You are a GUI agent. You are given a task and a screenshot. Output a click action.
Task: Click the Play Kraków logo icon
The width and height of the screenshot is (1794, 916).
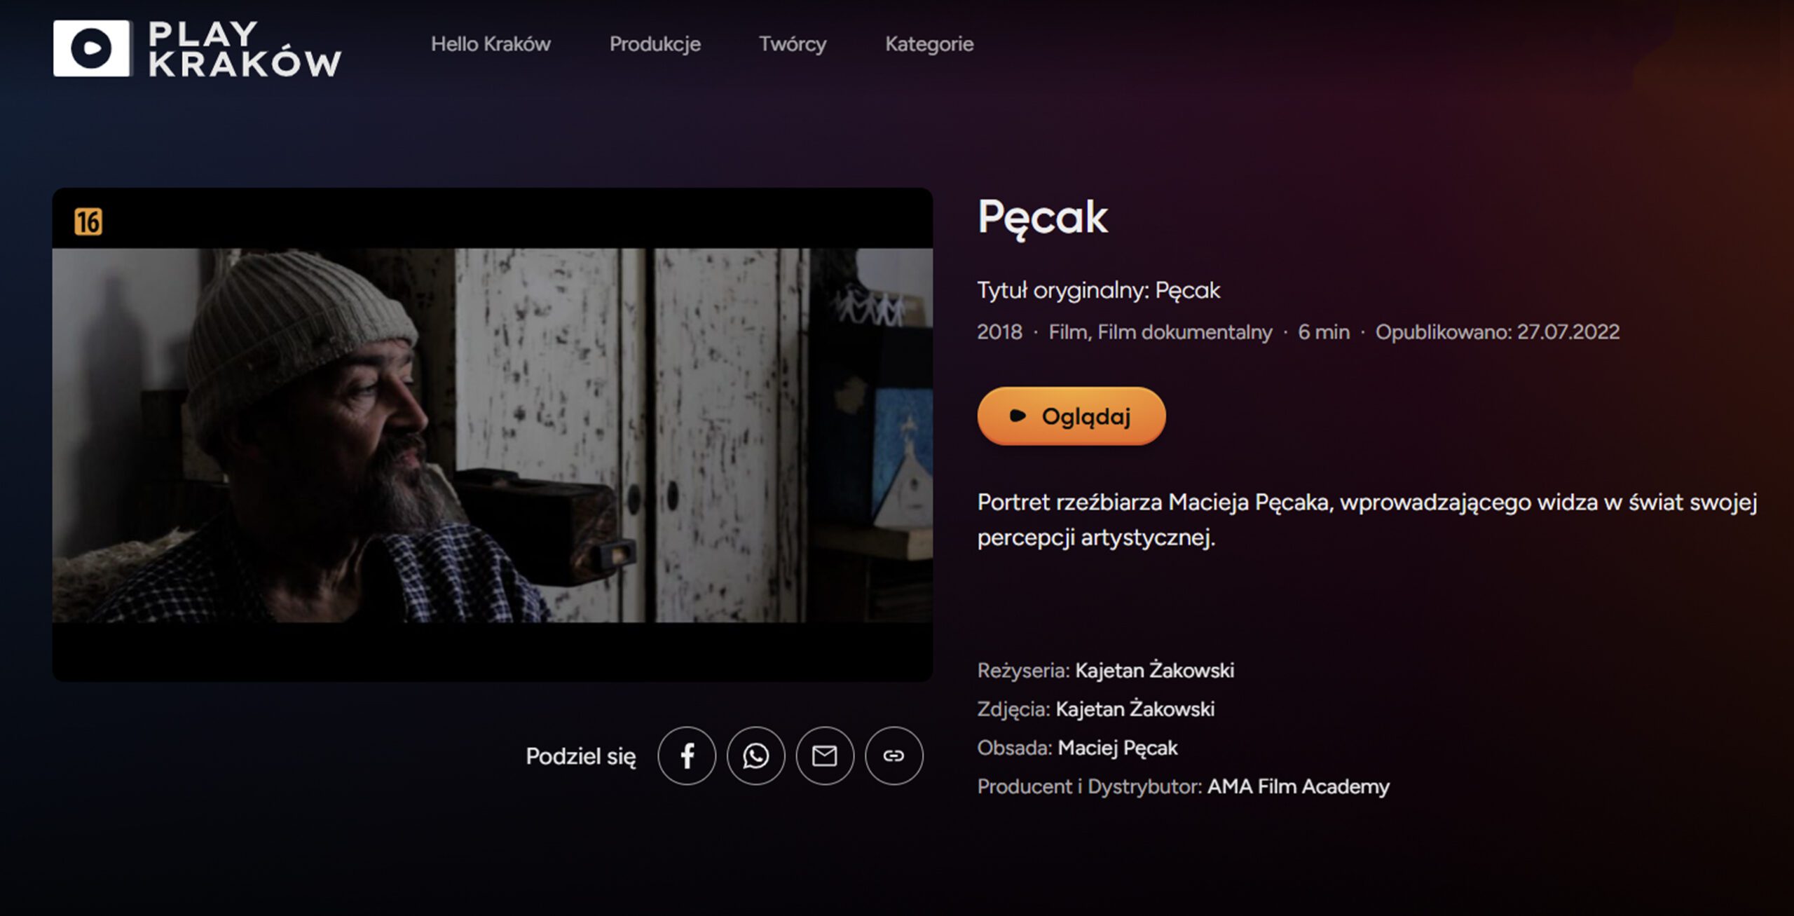(91, 48)
